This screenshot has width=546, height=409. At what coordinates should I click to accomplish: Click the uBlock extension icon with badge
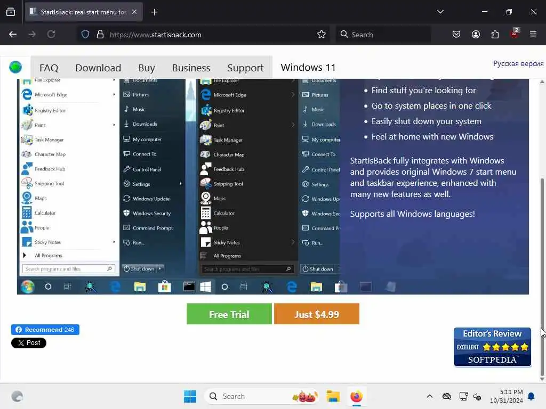click(515, 34)
